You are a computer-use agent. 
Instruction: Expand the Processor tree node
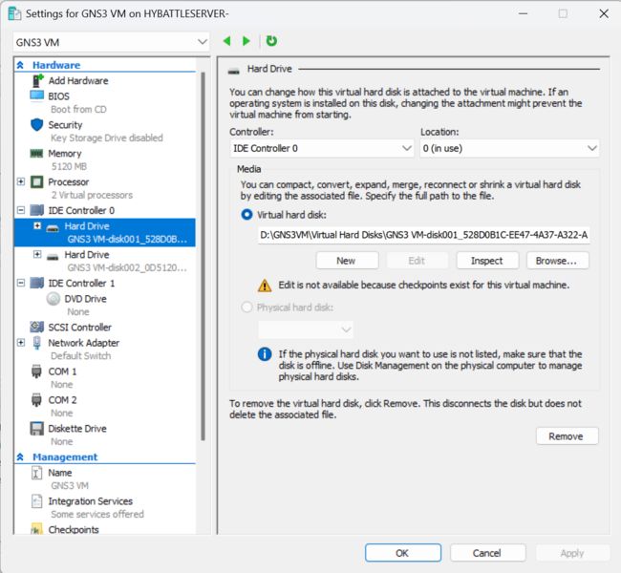(21, 181)
